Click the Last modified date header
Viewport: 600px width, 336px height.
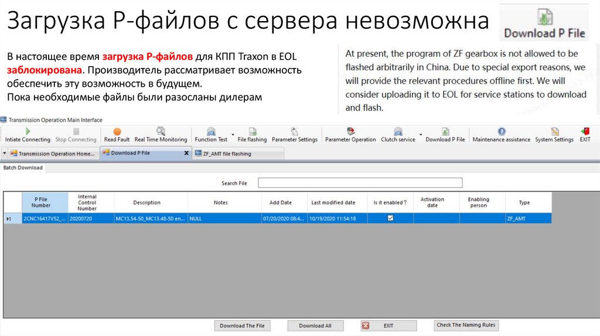[337, 203]
